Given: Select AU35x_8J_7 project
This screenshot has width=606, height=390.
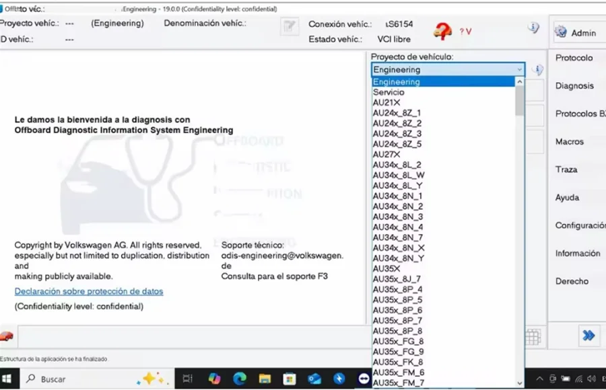Looking at the screenshot, I should tap(443, 279).
